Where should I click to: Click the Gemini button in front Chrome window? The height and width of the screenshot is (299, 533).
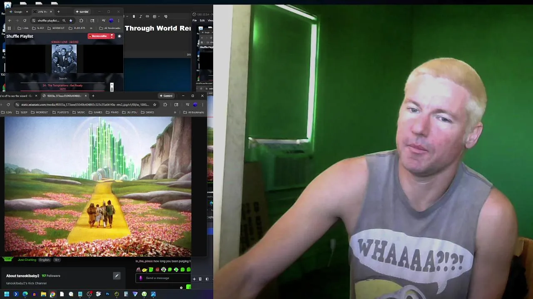coord(166,96)
